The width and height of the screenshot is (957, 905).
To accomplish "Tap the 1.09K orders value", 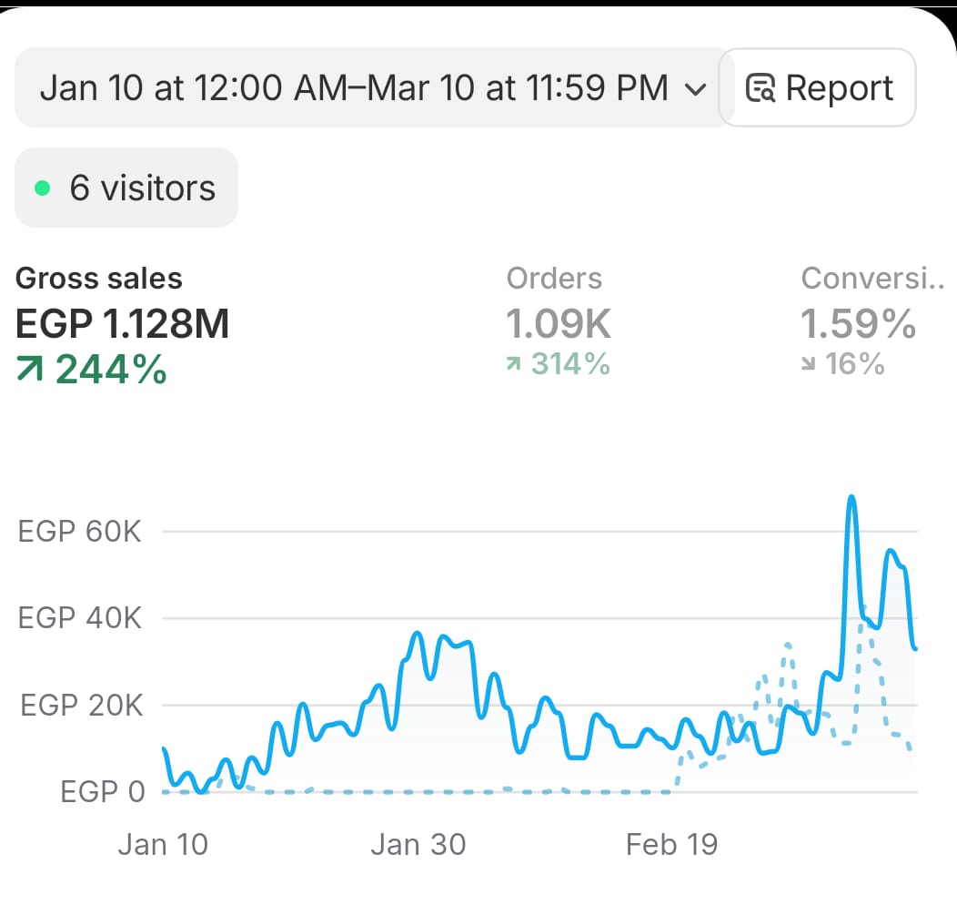I will tap(559, 324).
